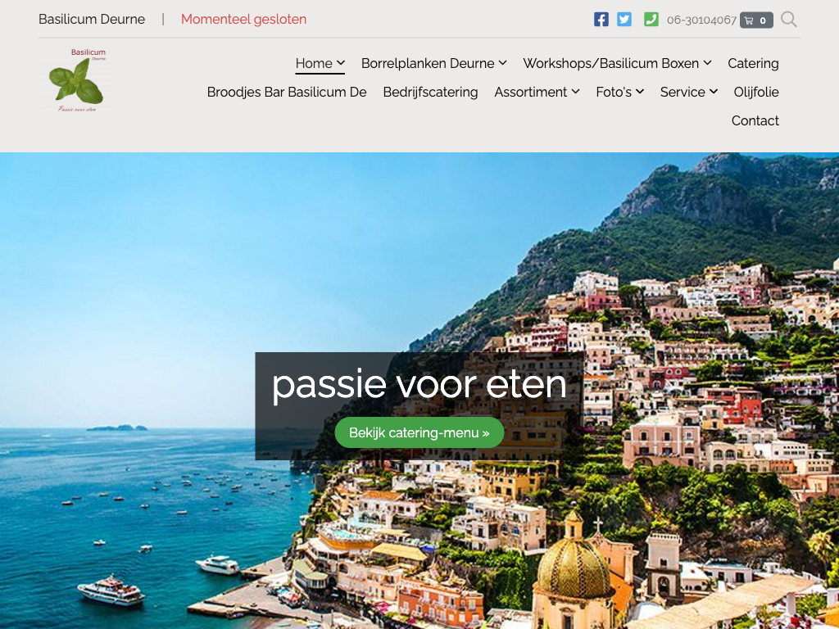The image size is (839, 629).
Task: Expand the Workshops/Basilicum Boxen dropdown
Action: (707, 62)
